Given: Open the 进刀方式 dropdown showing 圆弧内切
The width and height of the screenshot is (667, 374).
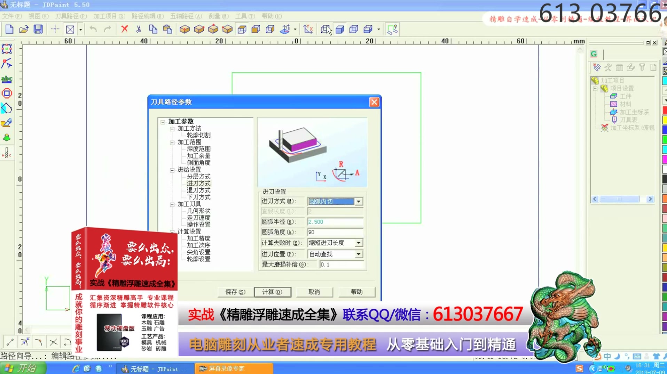Looking at the screenshot, I should (x=358, y=201).
